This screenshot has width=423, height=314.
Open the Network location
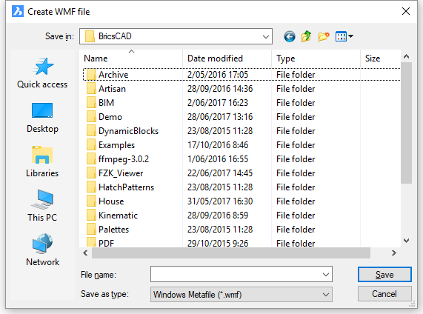[x=42, y=250]
